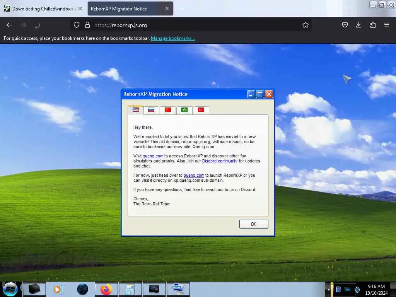Open the Firefox hamburger menu
This screenshot has width=396, height=297.
(387, 25)
